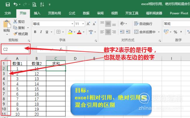This screenshot has height=118, width=190.
Task: Toggle underline formatting U
Action: pos(47,32)
